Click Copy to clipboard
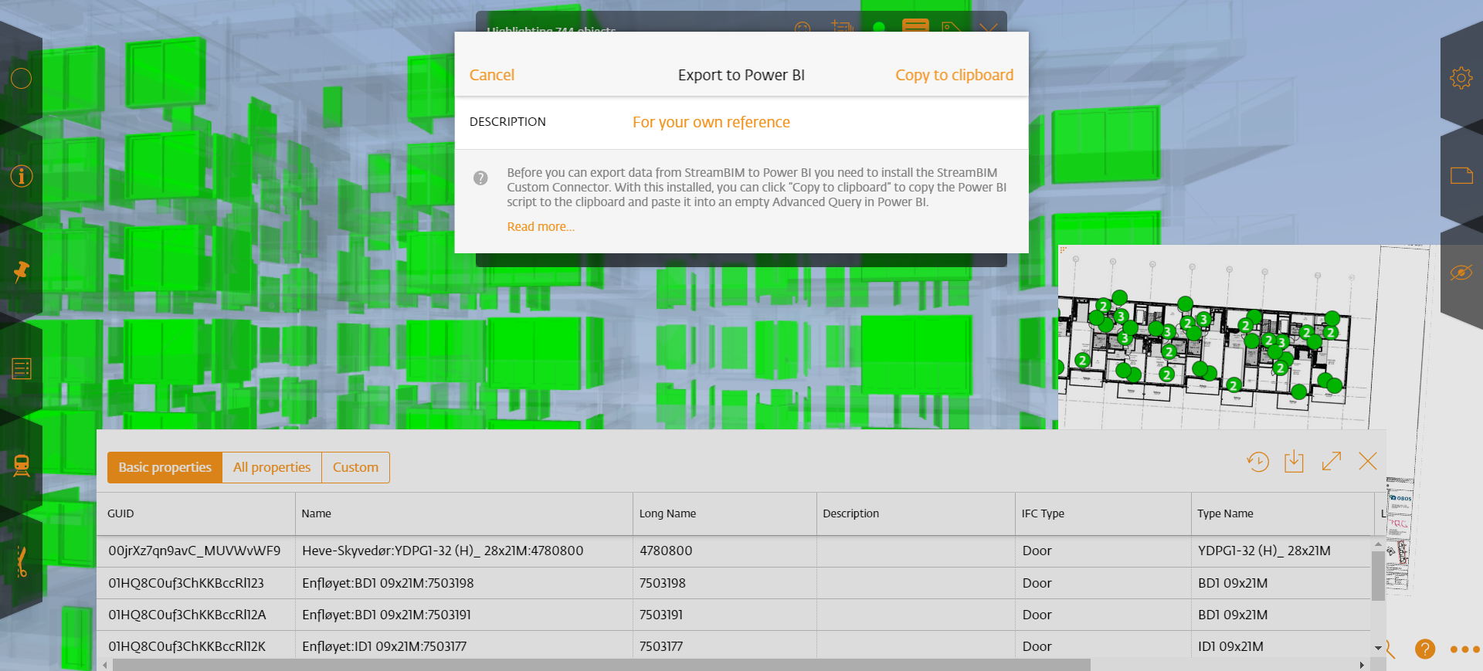The image size is (1483, 671). (x=955, y=75)
